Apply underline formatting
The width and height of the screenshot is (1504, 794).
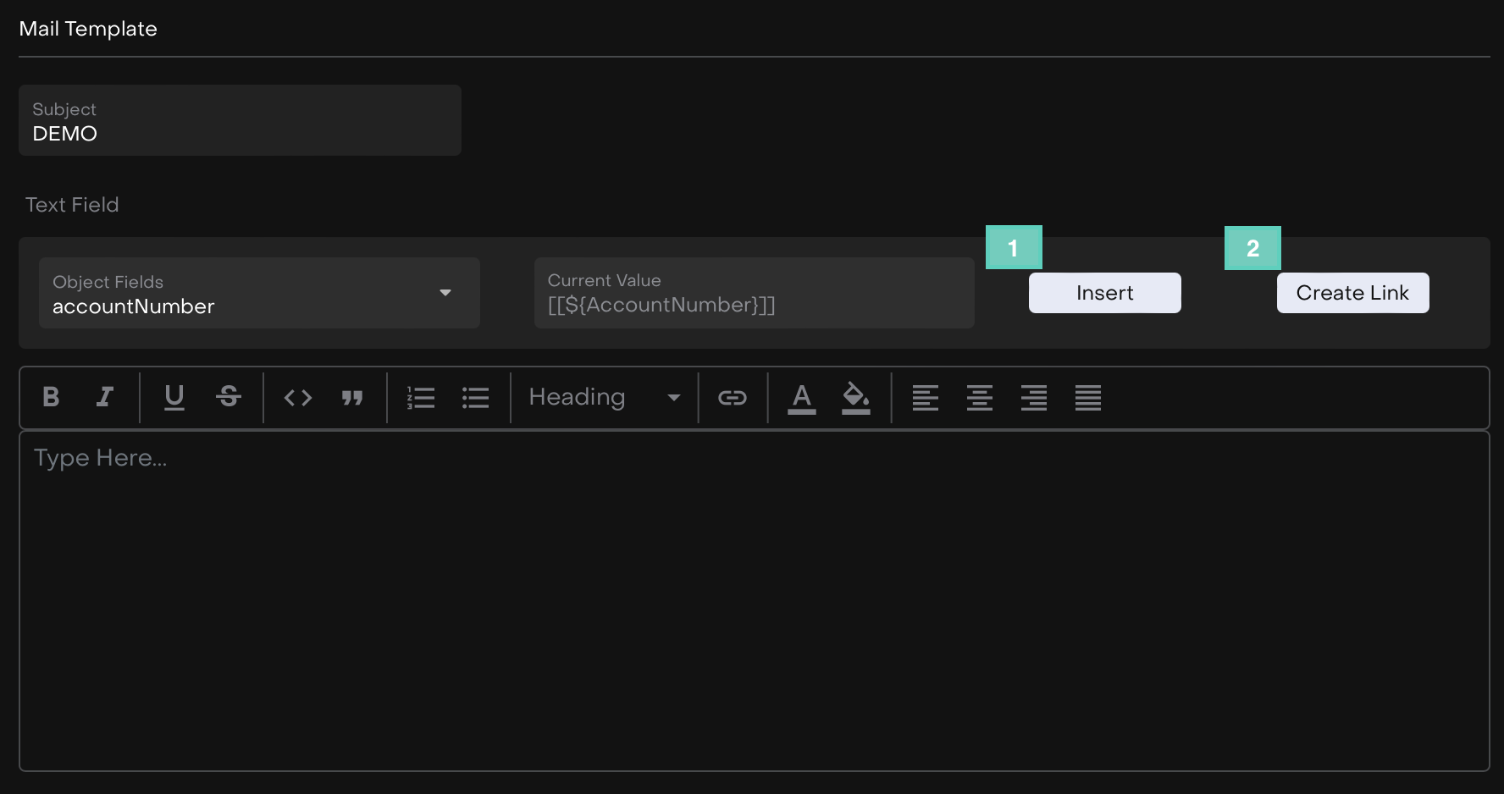coord(174,397)
